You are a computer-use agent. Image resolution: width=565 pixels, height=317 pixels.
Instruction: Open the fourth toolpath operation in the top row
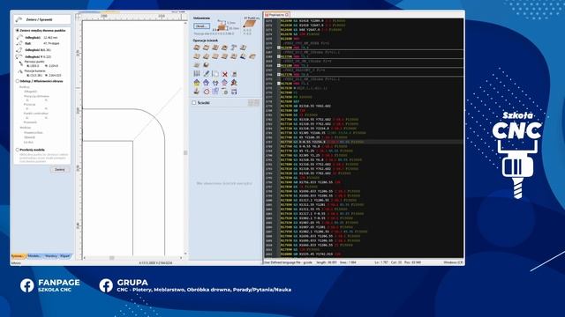click(224, 48)
